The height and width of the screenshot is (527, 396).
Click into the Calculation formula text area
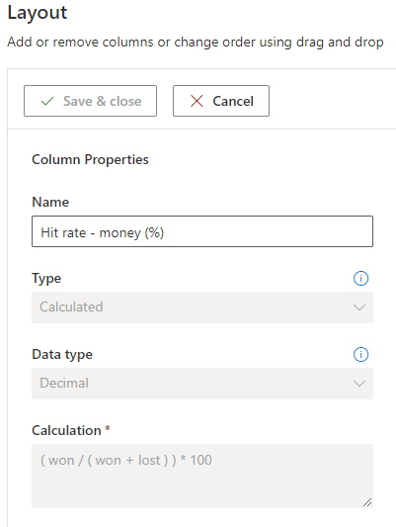click(x=202, y=476)
